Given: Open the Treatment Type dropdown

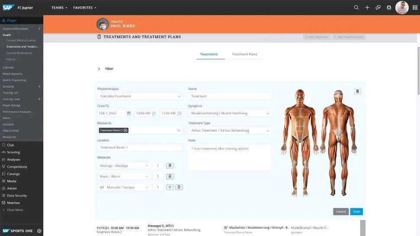Looking at the screenshot, I should (x=268, y=130).
